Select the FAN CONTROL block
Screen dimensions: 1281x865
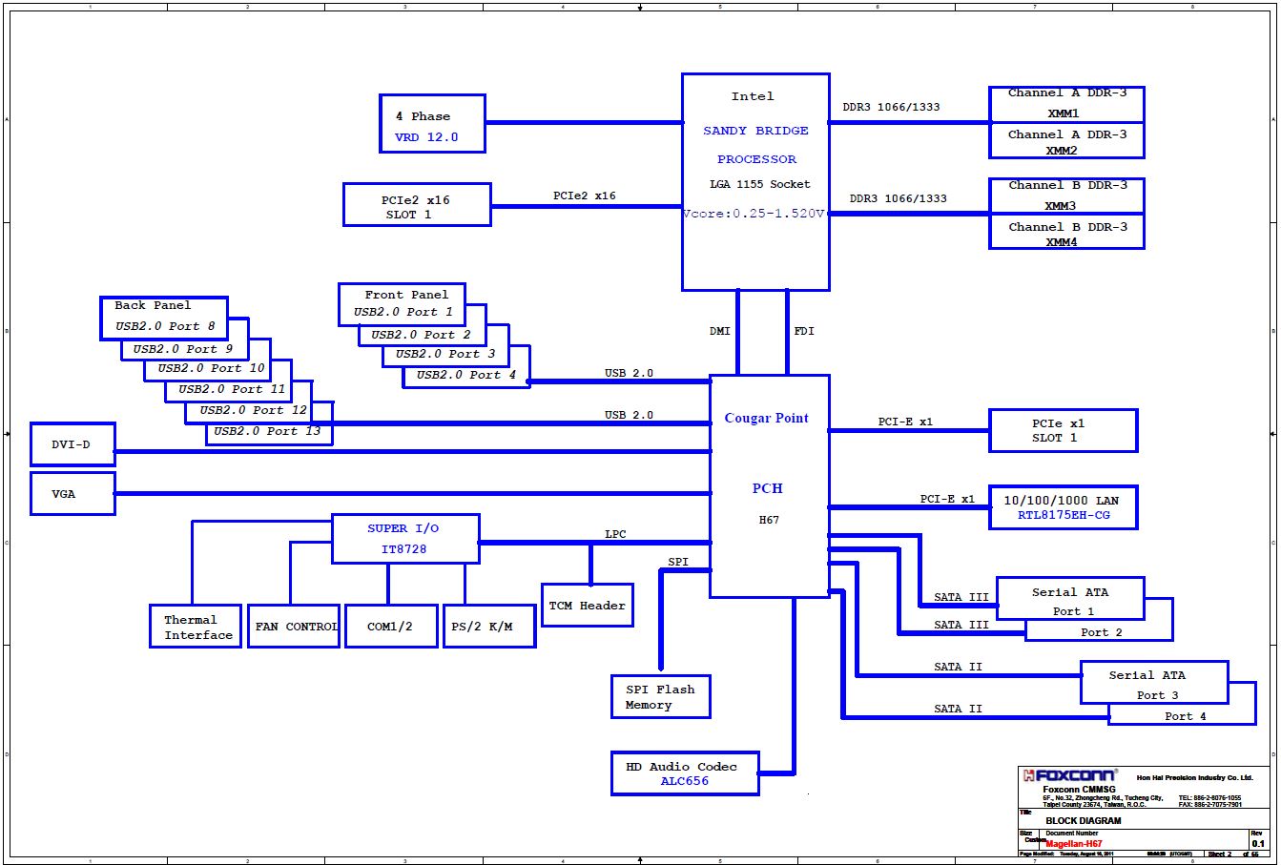pos(294,627)
